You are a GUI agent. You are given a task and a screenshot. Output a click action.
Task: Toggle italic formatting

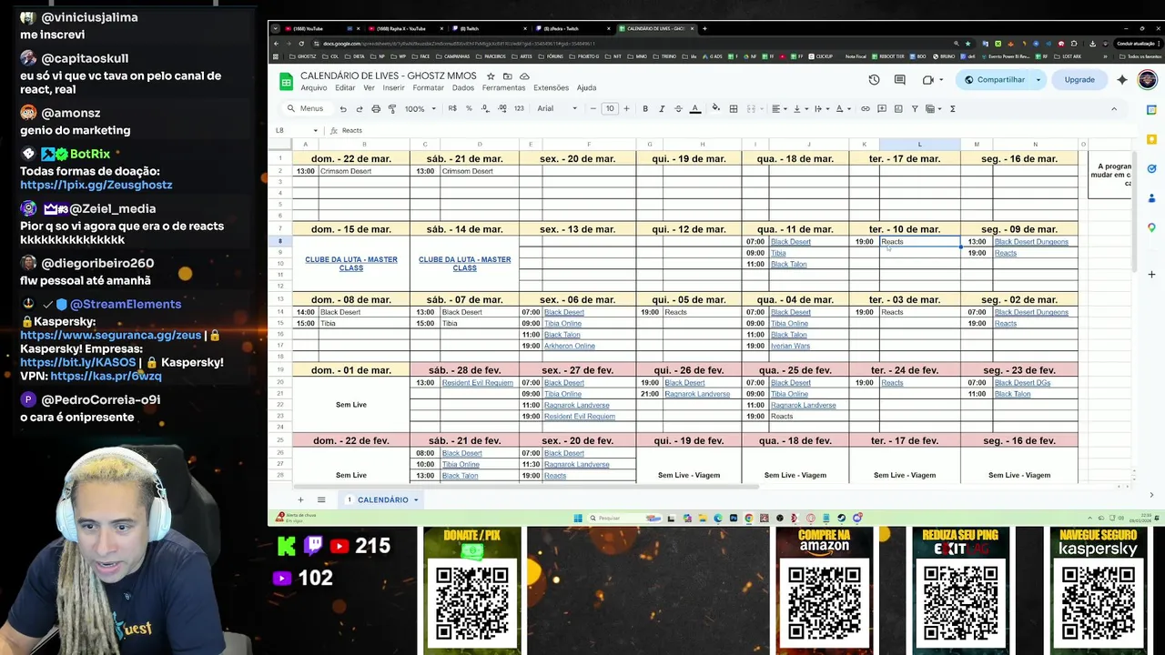[x=662, y=108]
